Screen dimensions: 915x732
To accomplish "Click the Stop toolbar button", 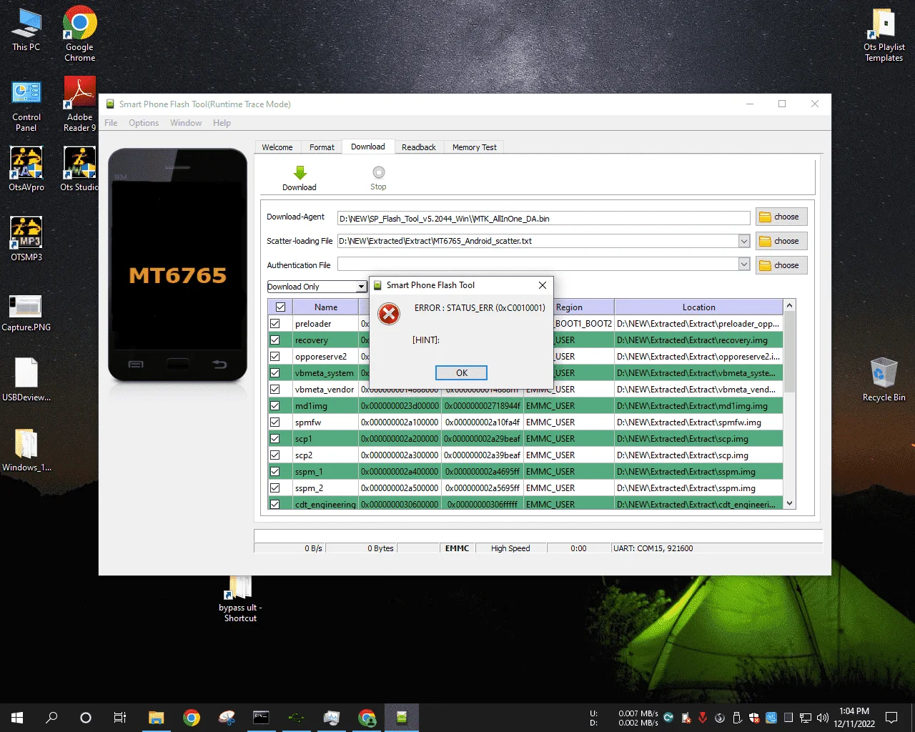I will coord(378,178).
